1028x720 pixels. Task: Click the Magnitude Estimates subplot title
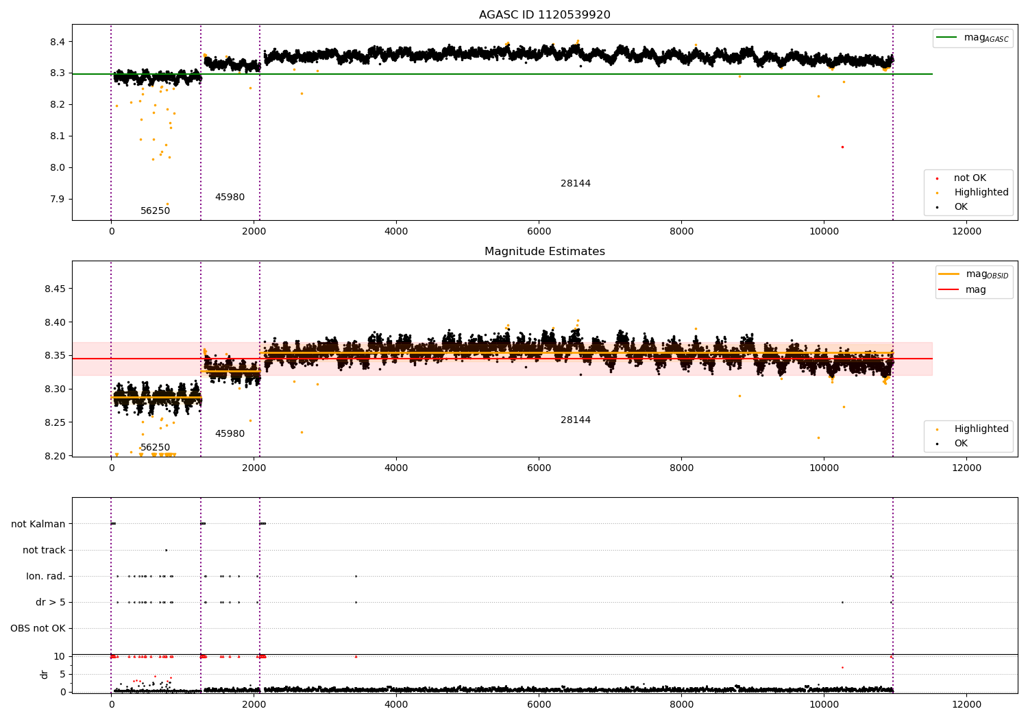(x=544, y=252)
